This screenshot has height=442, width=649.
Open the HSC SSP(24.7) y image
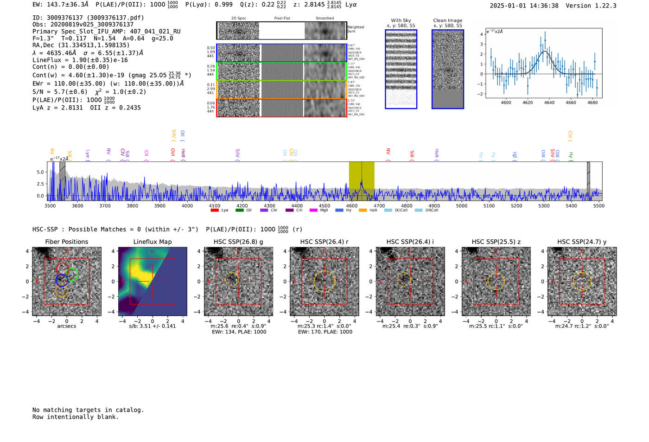click(x=582, y=282)
